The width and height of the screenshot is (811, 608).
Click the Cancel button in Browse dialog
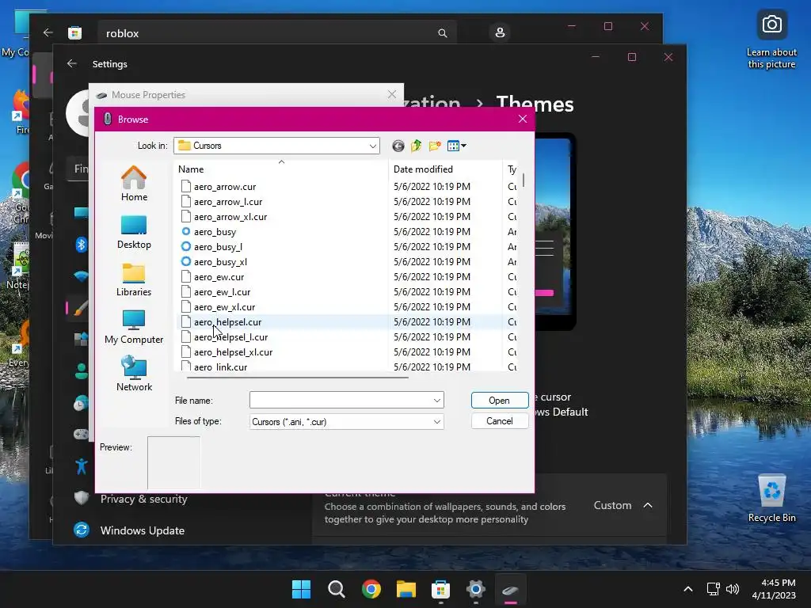[x=500, y=421]
